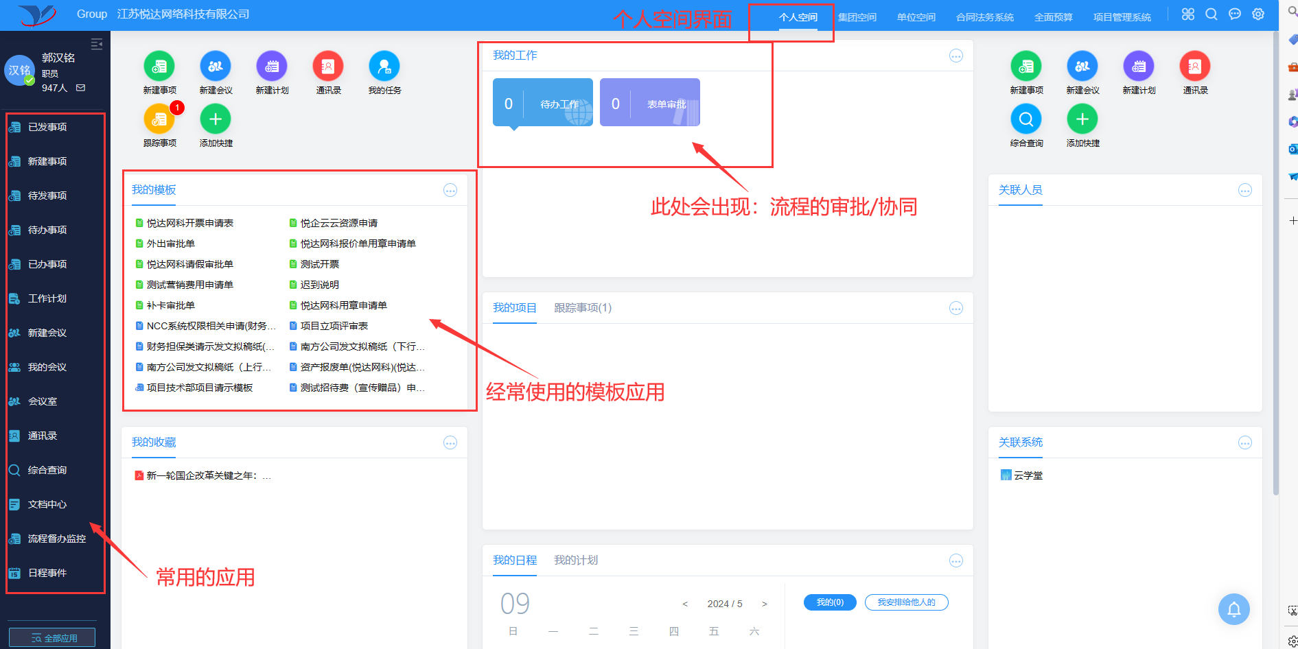This screenshot has height=649, width=1298.
Task: Switch to the 集团空间 tab
Action: click(x=857, y=17)
